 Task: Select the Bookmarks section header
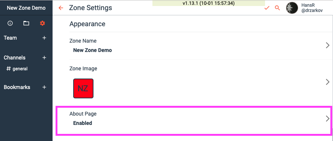point(17,87)
